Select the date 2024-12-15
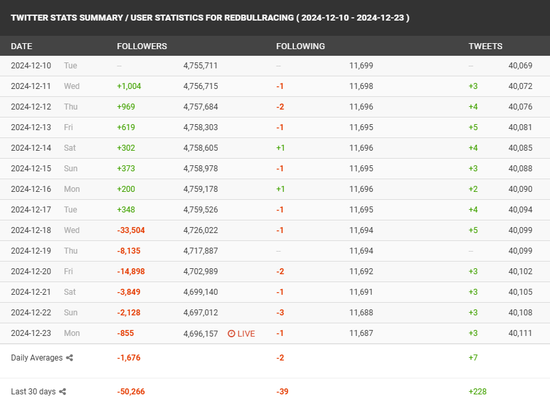Image resolution: width=550 pixels, height=403 pixels. (x=31, y=169)
